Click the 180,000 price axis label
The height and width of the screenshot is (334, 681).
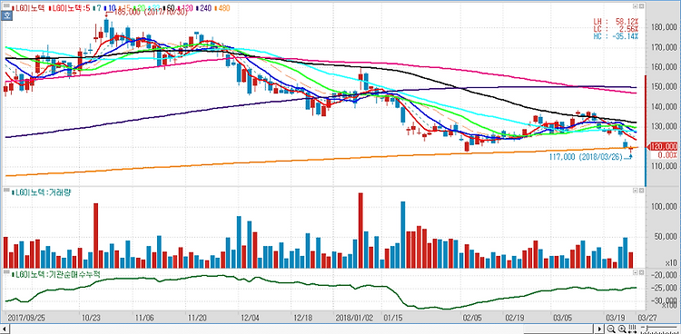click(x=665, y=27)
